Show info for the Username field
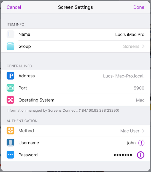 click(x=141, y=143)
